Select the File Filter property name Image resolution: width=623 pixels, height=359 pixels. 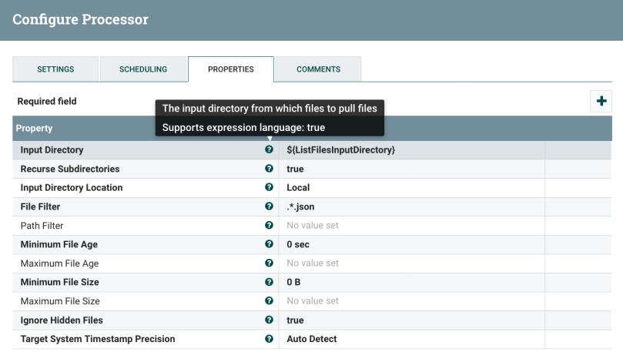pos(40,206)
